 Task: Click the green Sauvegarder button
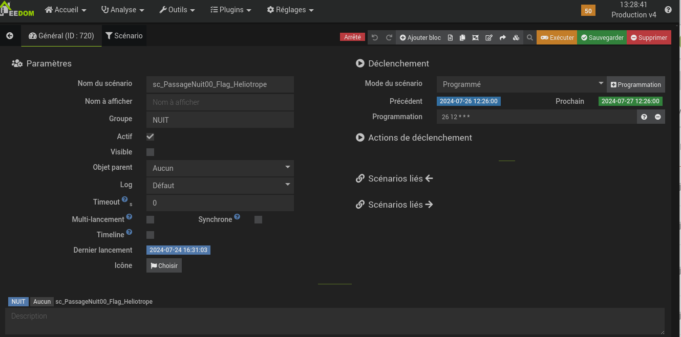pos(602,37)
